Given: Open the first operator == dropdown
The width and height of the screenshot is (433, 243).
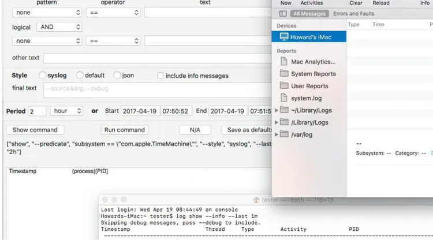Looking at the screenshot, I should (113, 13).
